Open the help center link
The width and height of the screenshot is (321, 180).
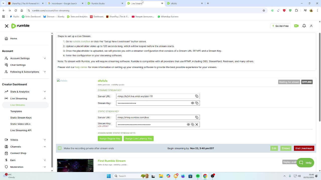81,67
